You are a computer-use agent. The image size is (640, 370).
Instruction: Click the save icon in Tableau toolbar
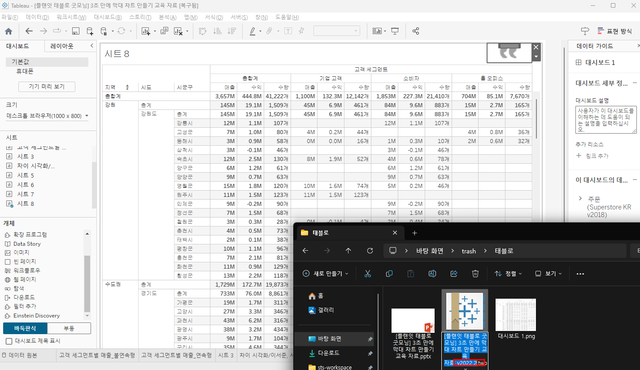(76, 31)
